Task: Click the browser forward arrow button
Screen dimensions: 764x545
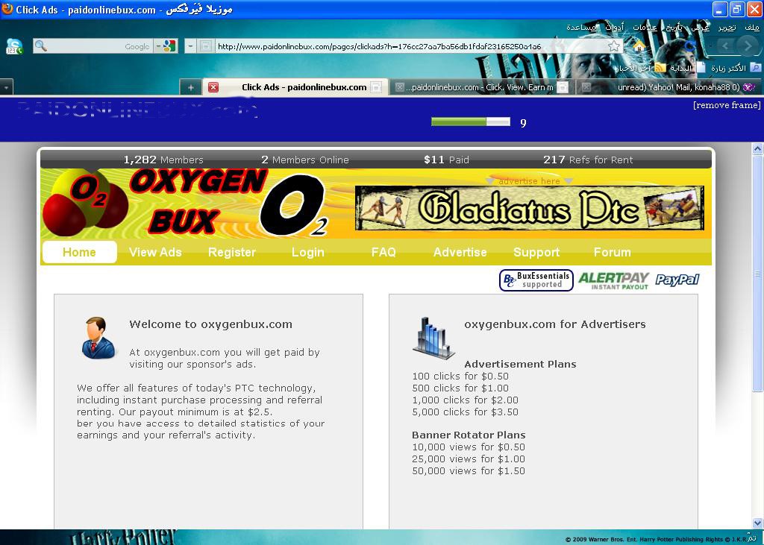Action: click(x=725, y=46)
